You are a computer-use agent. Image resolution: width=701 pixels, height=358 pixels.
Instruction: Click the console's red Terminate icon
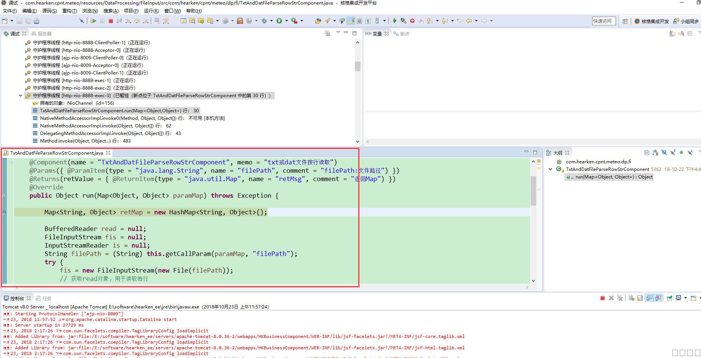click(x=602, y=298)
